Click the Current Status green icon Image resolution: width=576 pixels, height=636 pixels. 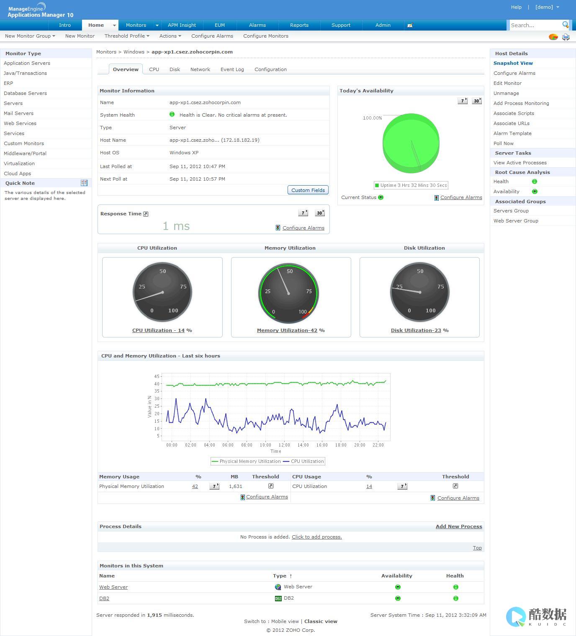tap(381, 197)
